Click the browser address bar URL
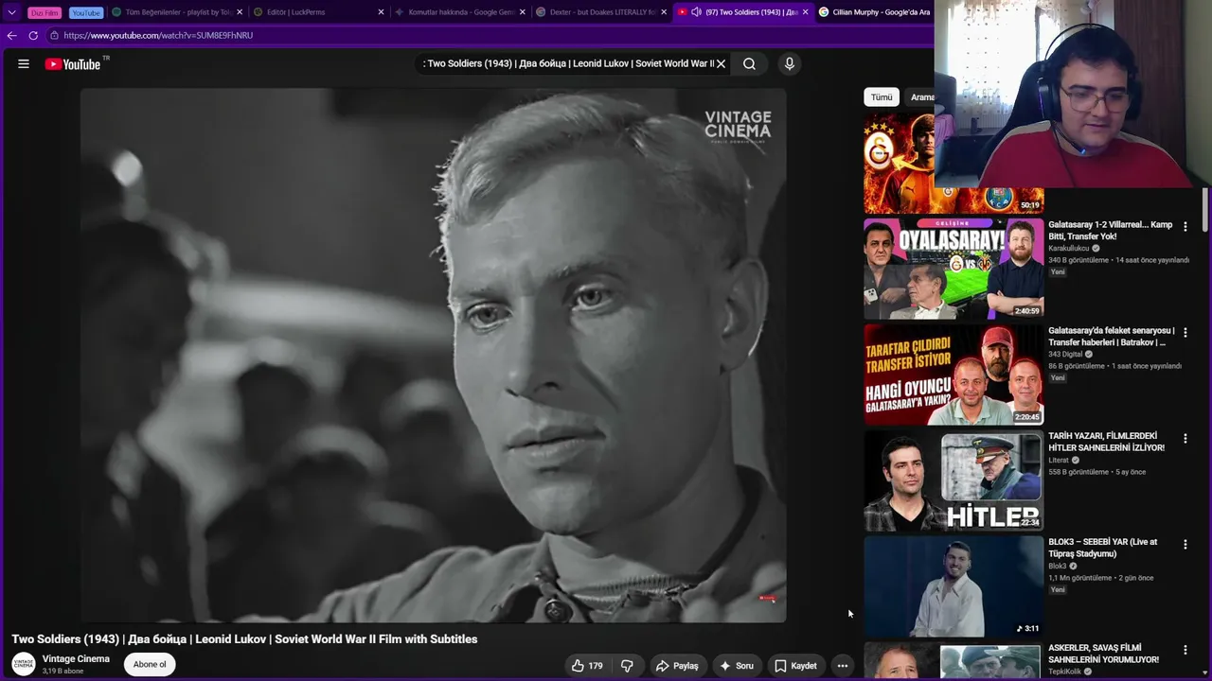The height and width of the screenshot is (681, 1212). coord(158,35)
